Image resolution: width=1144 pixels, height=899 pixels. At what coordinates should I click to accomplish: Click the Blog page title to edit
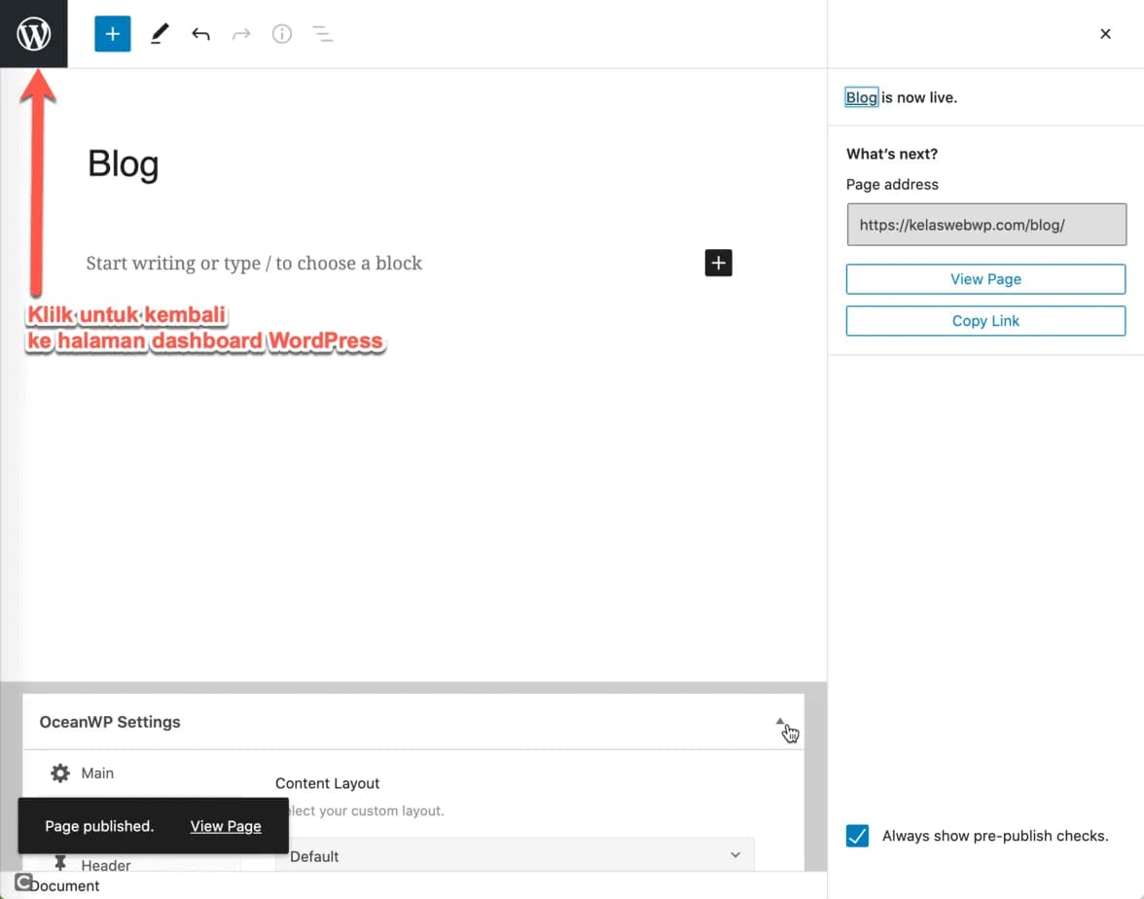123,163
